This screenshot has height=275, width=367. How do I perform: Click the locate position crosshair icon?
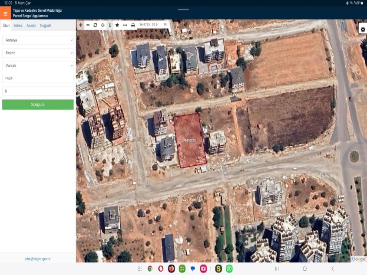click(x=102, y=25)
